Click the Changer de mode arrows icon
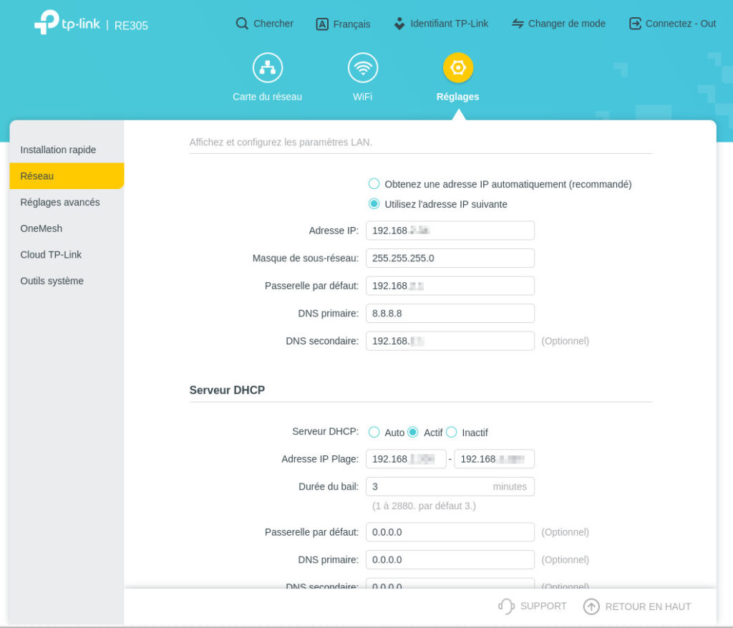The width and height of the screenshot is (733, 628). (518, 24)
